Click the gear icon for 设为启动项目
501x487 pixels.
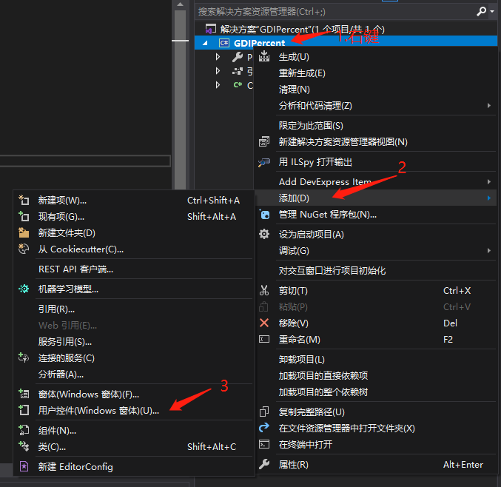coord(264,234)
